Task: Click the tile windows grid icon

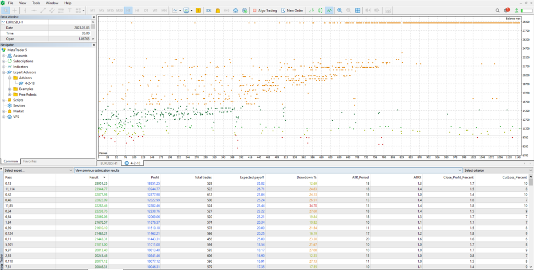Action: click(359, 10)
